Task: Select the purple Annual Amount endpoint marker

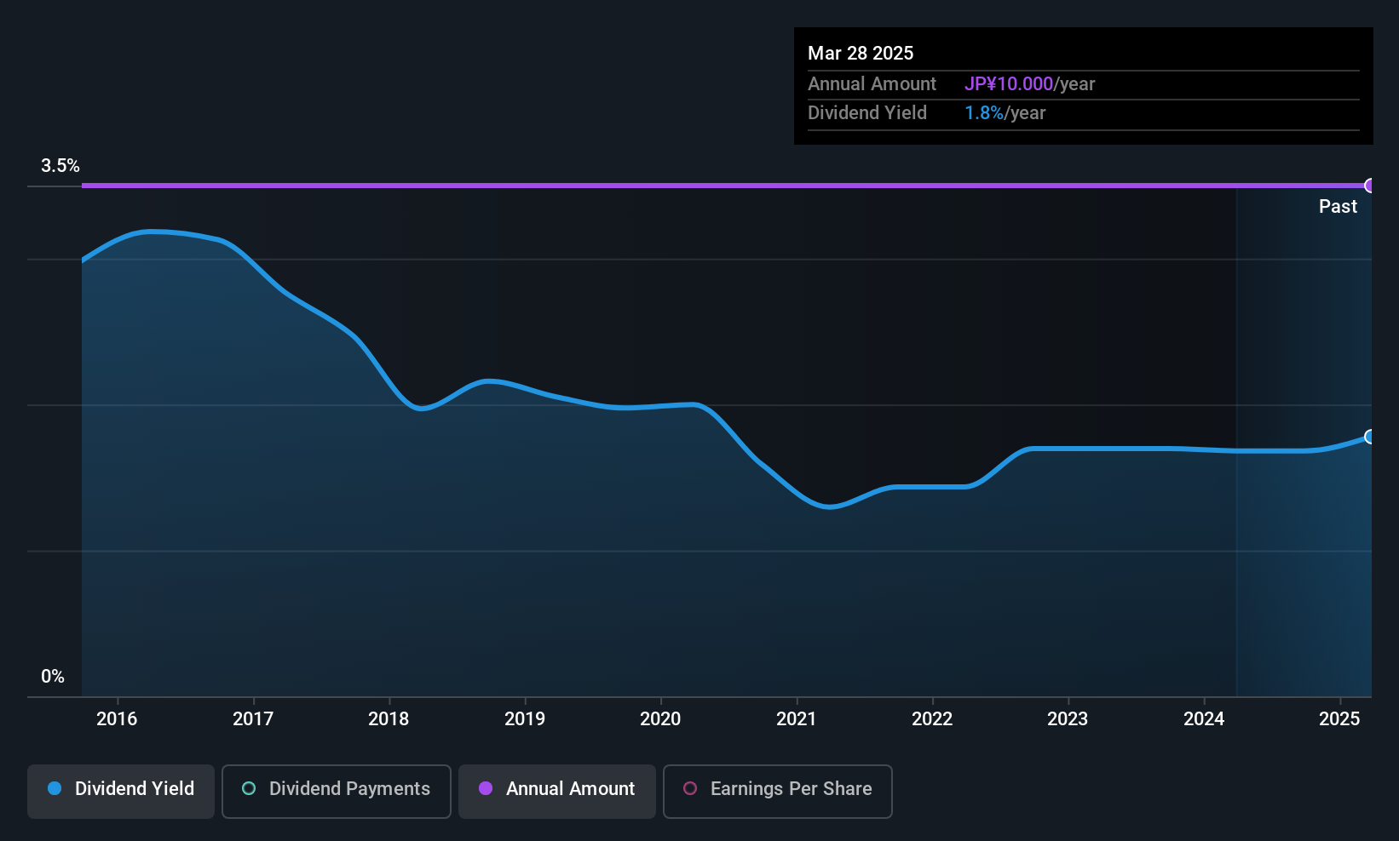Action: (1370, 186)
